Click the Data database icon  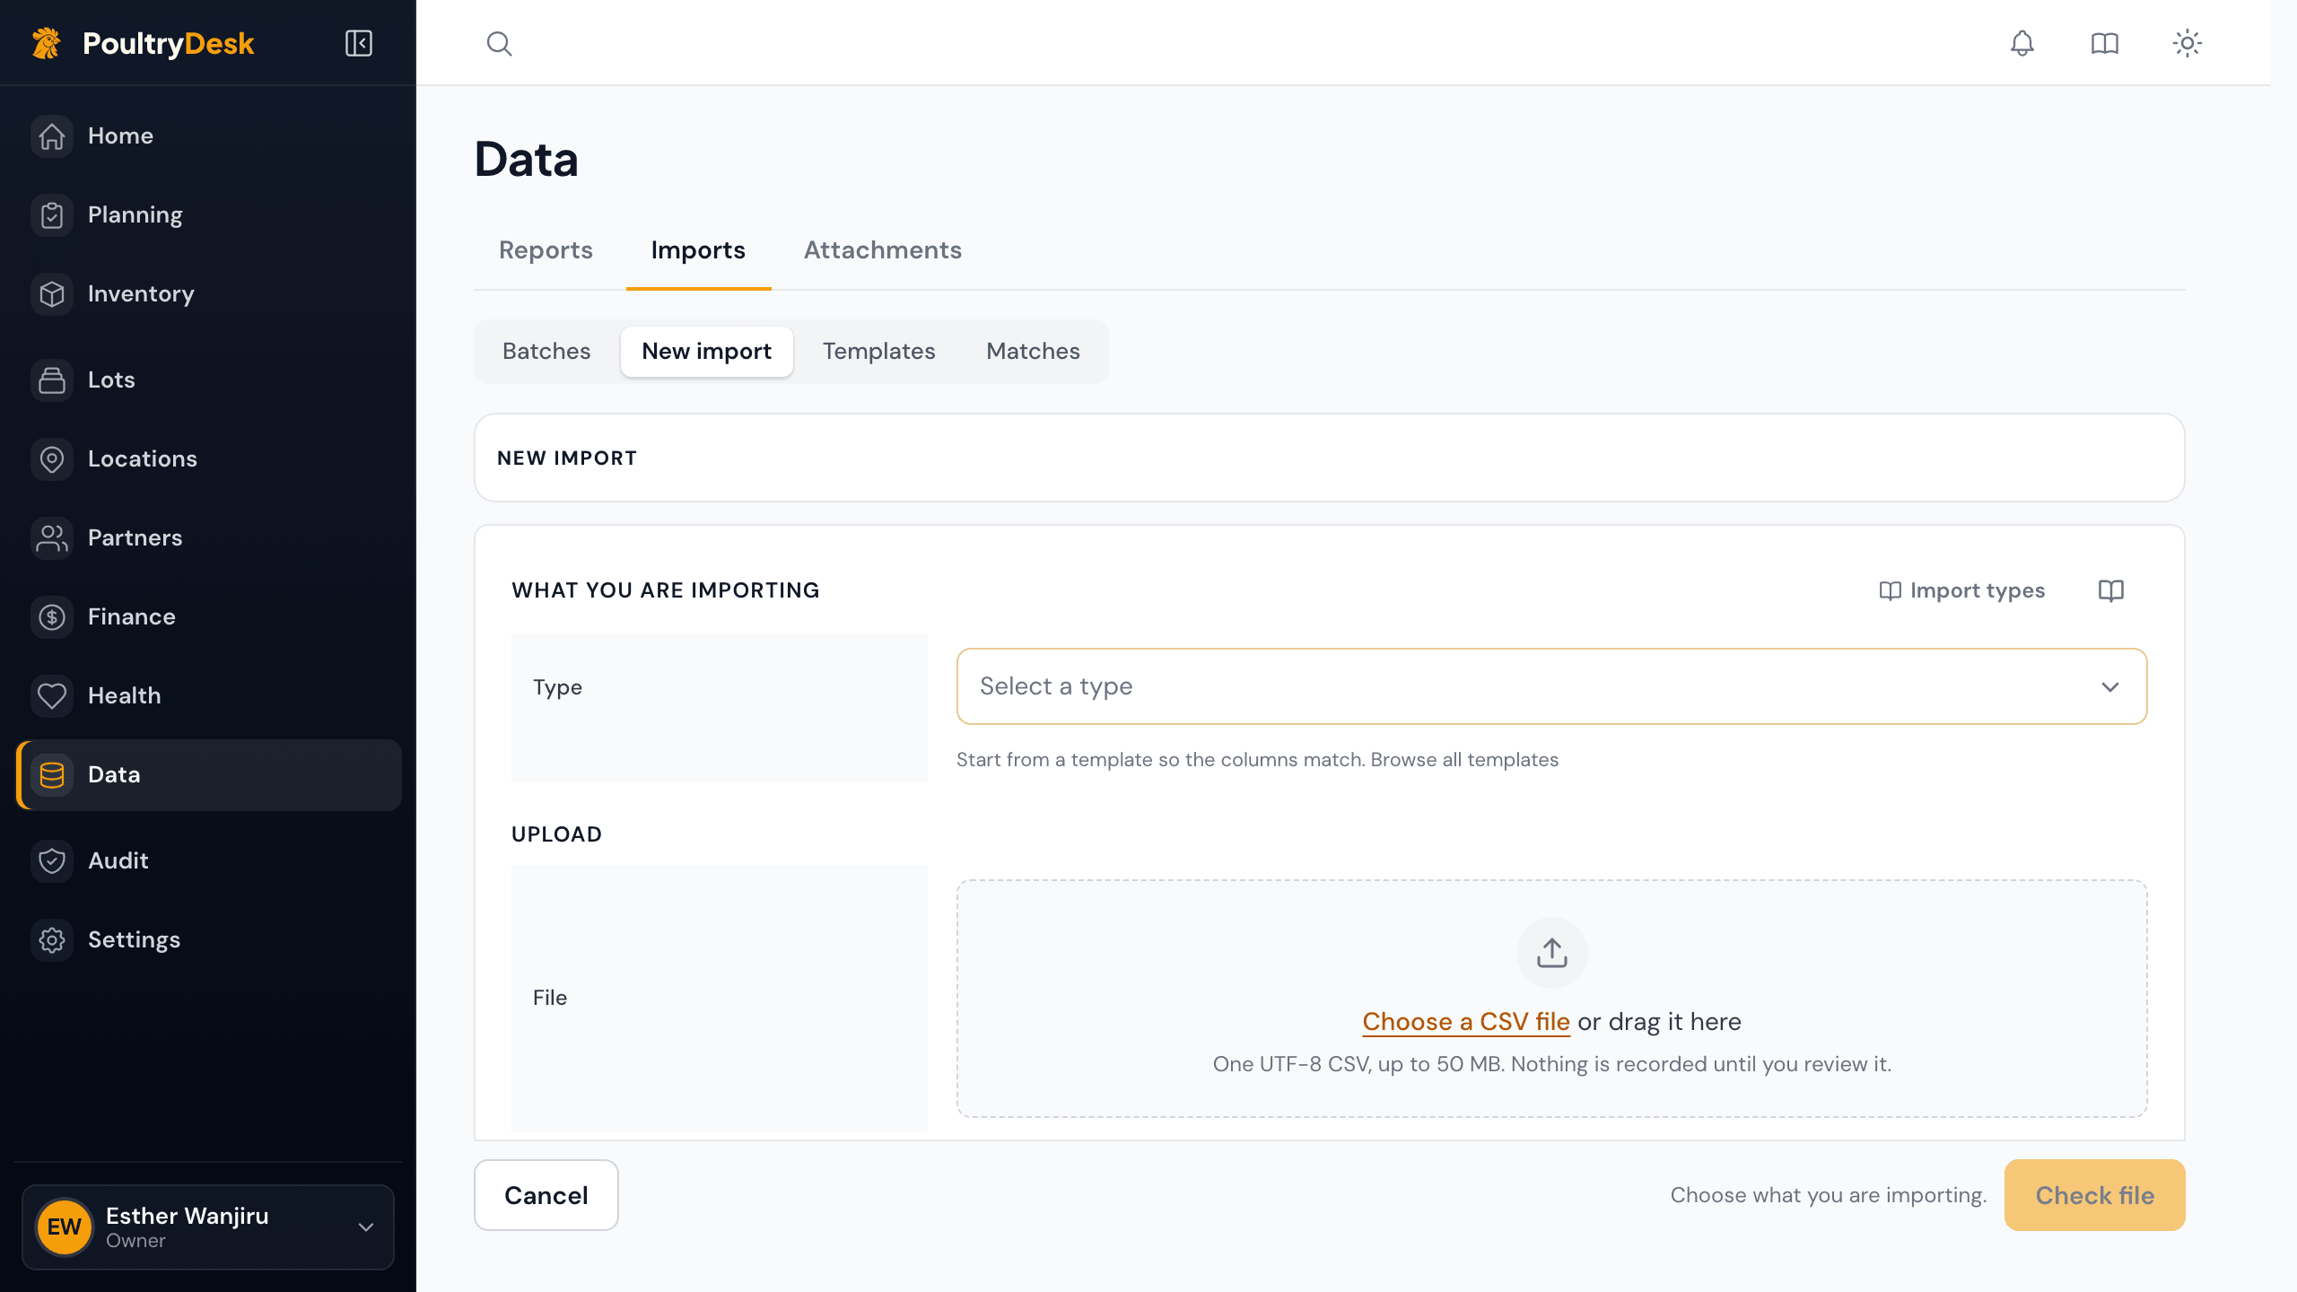pyautogui.click(x=52, y=775)
